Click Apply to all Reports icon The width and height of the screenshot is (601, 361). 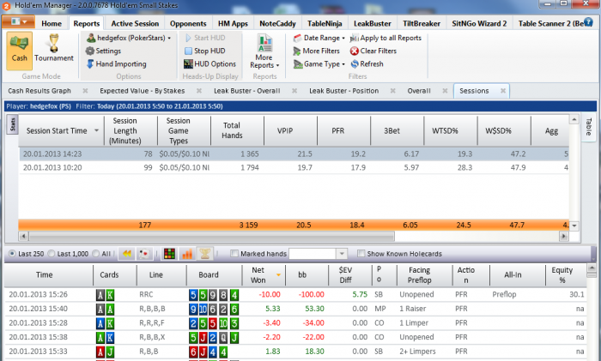point(355,38)
